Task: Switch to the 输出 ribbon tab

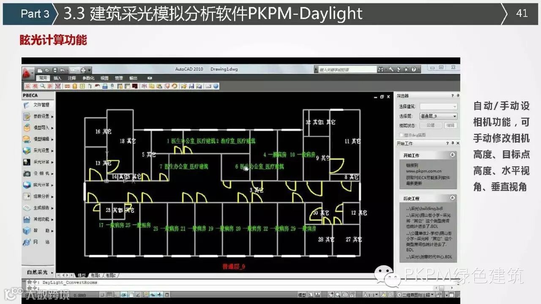Action: click(x=133, y=78)
